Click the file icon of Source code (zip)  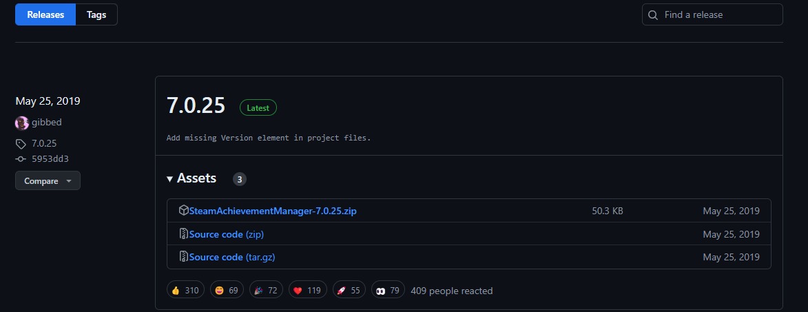(183, 233)
